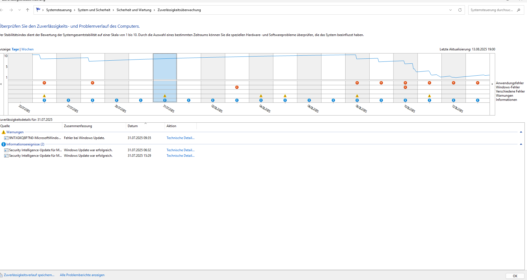Open the recent locations chevron
Viewport: 527px width, 280px height.
(x=19, y=10)
